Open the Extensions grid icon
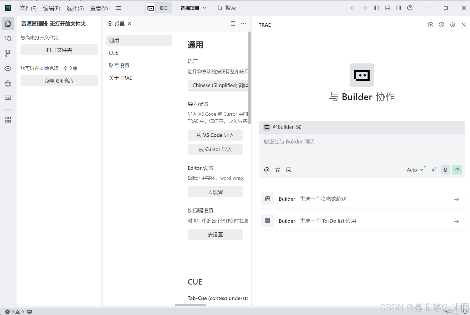 (8, 120)
